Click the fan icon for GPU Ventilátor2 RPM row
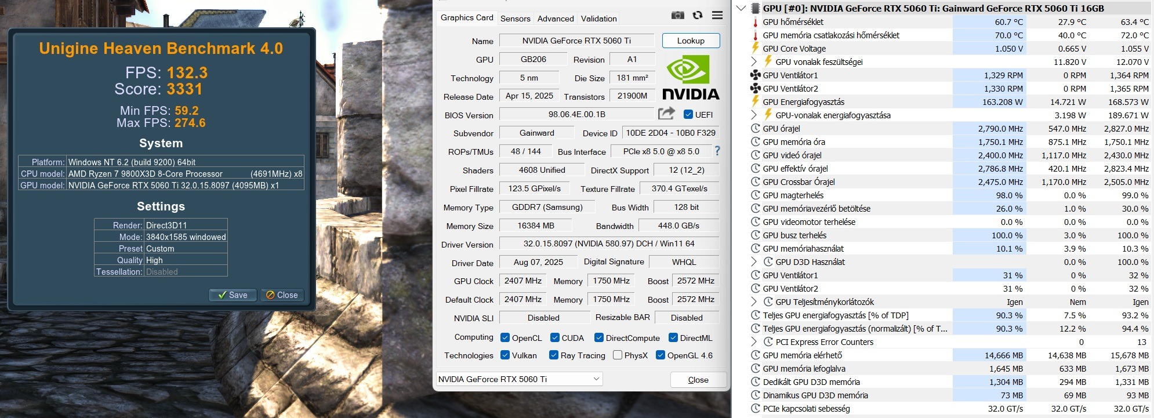Image resolution: width=1154 pixels, height=418 pixels. click(x=755, y=89)
